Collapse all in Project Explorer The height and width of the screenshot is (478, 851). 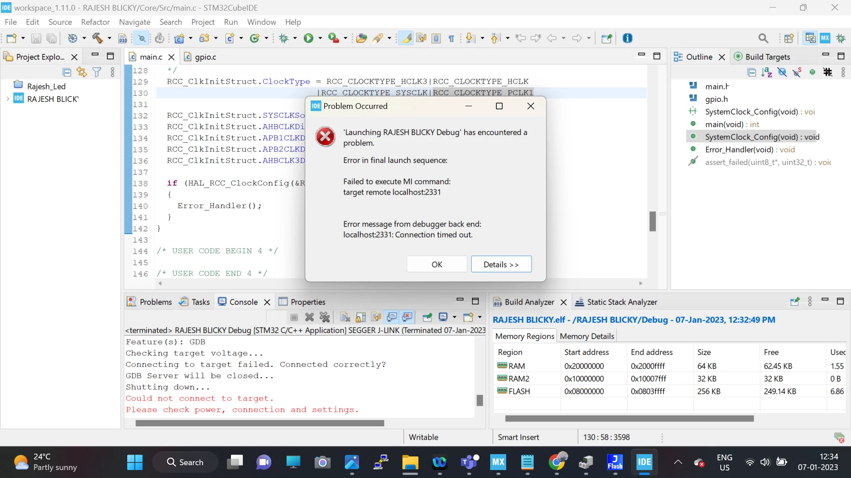point(67,72)
